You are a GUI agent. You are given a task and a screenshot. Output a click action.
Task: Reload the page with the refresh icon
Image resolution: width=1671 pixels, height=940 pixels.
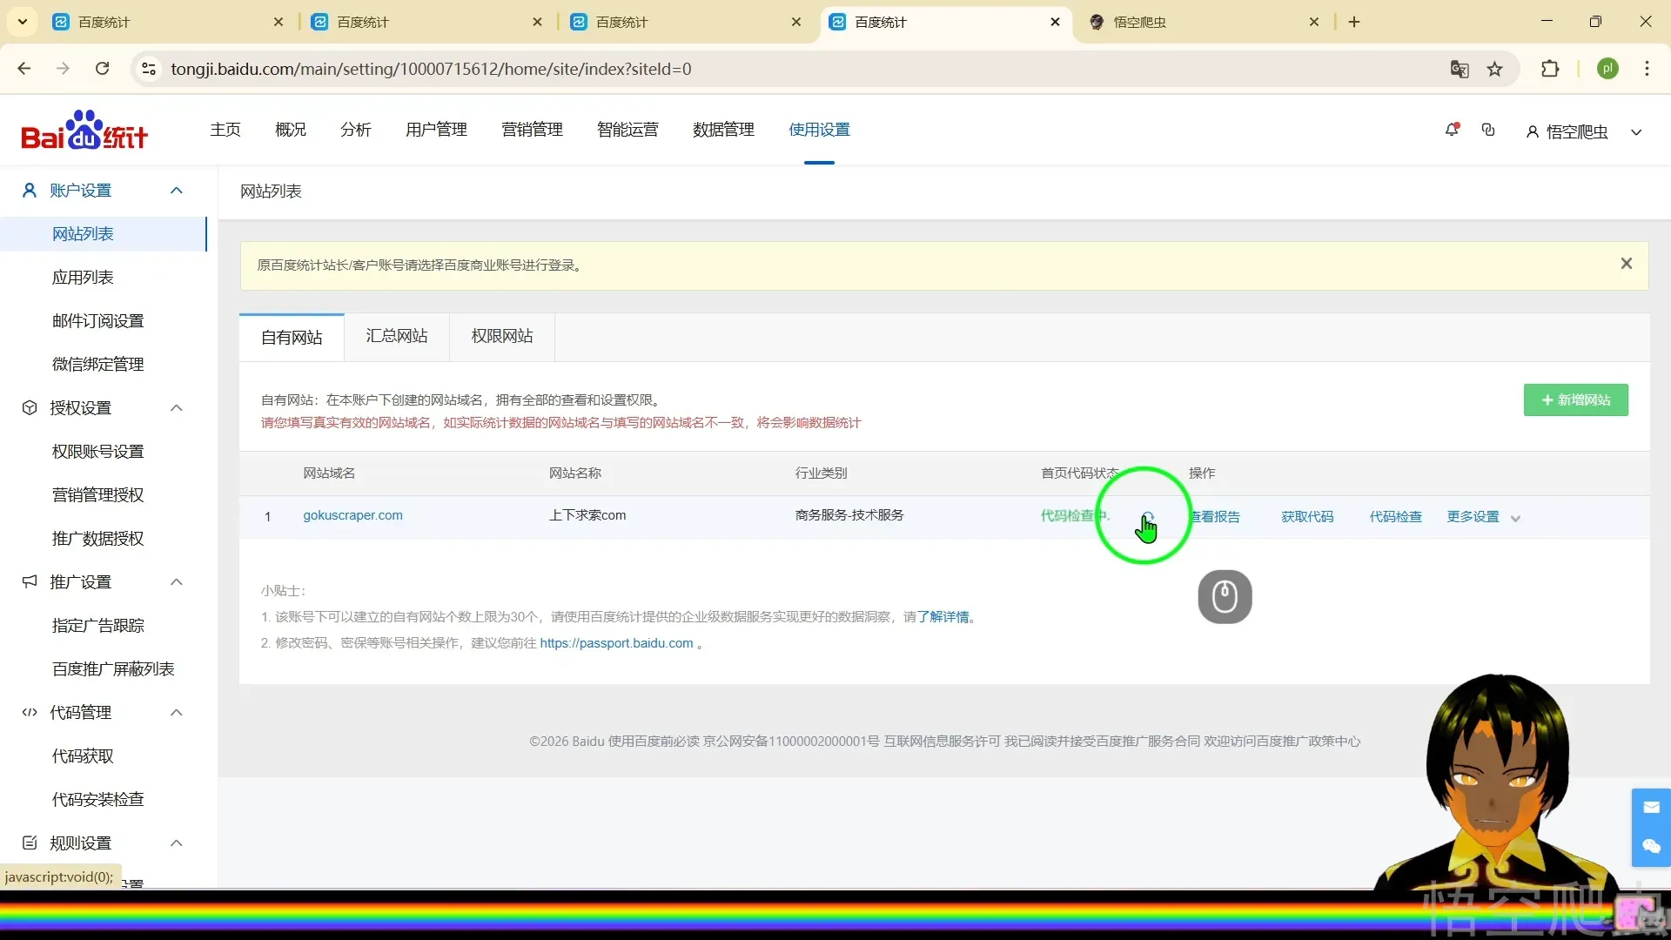pos(102,69)
